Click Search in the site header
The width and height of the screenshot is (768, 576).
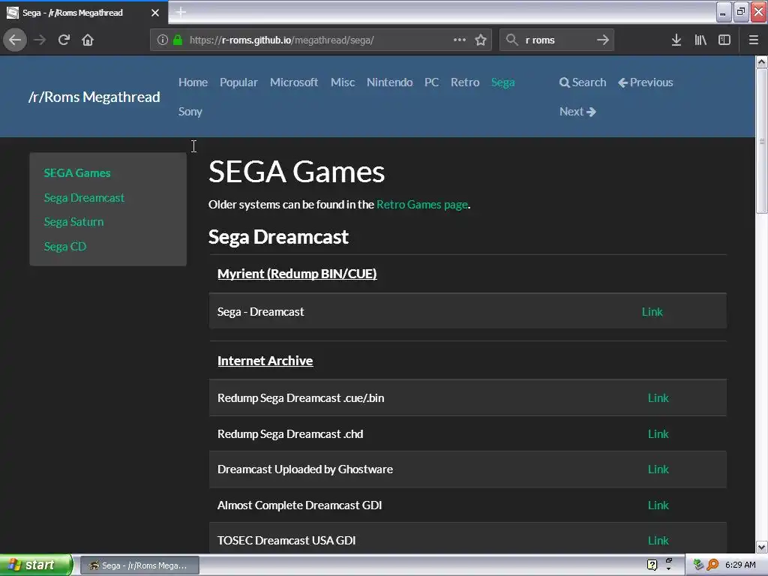[x=583, y=82]
